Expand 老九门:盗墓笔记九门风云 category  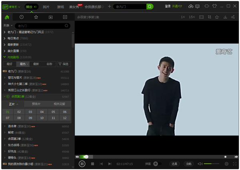[x=4, y=32]
